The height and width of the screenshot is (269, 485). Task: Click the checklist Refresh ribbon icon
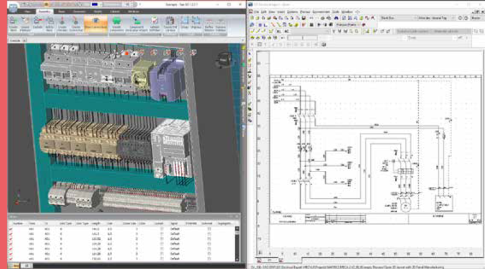(154, 24)
